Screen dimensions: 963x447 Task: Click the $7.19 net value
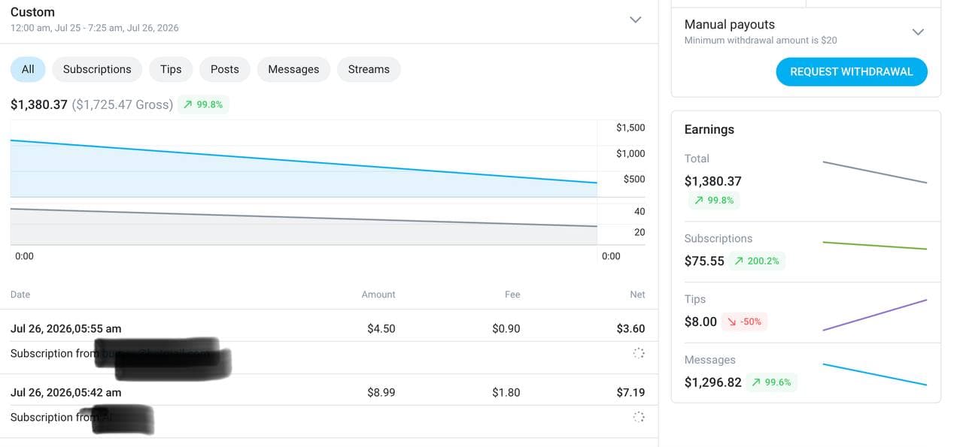click(x=630, y=392)
